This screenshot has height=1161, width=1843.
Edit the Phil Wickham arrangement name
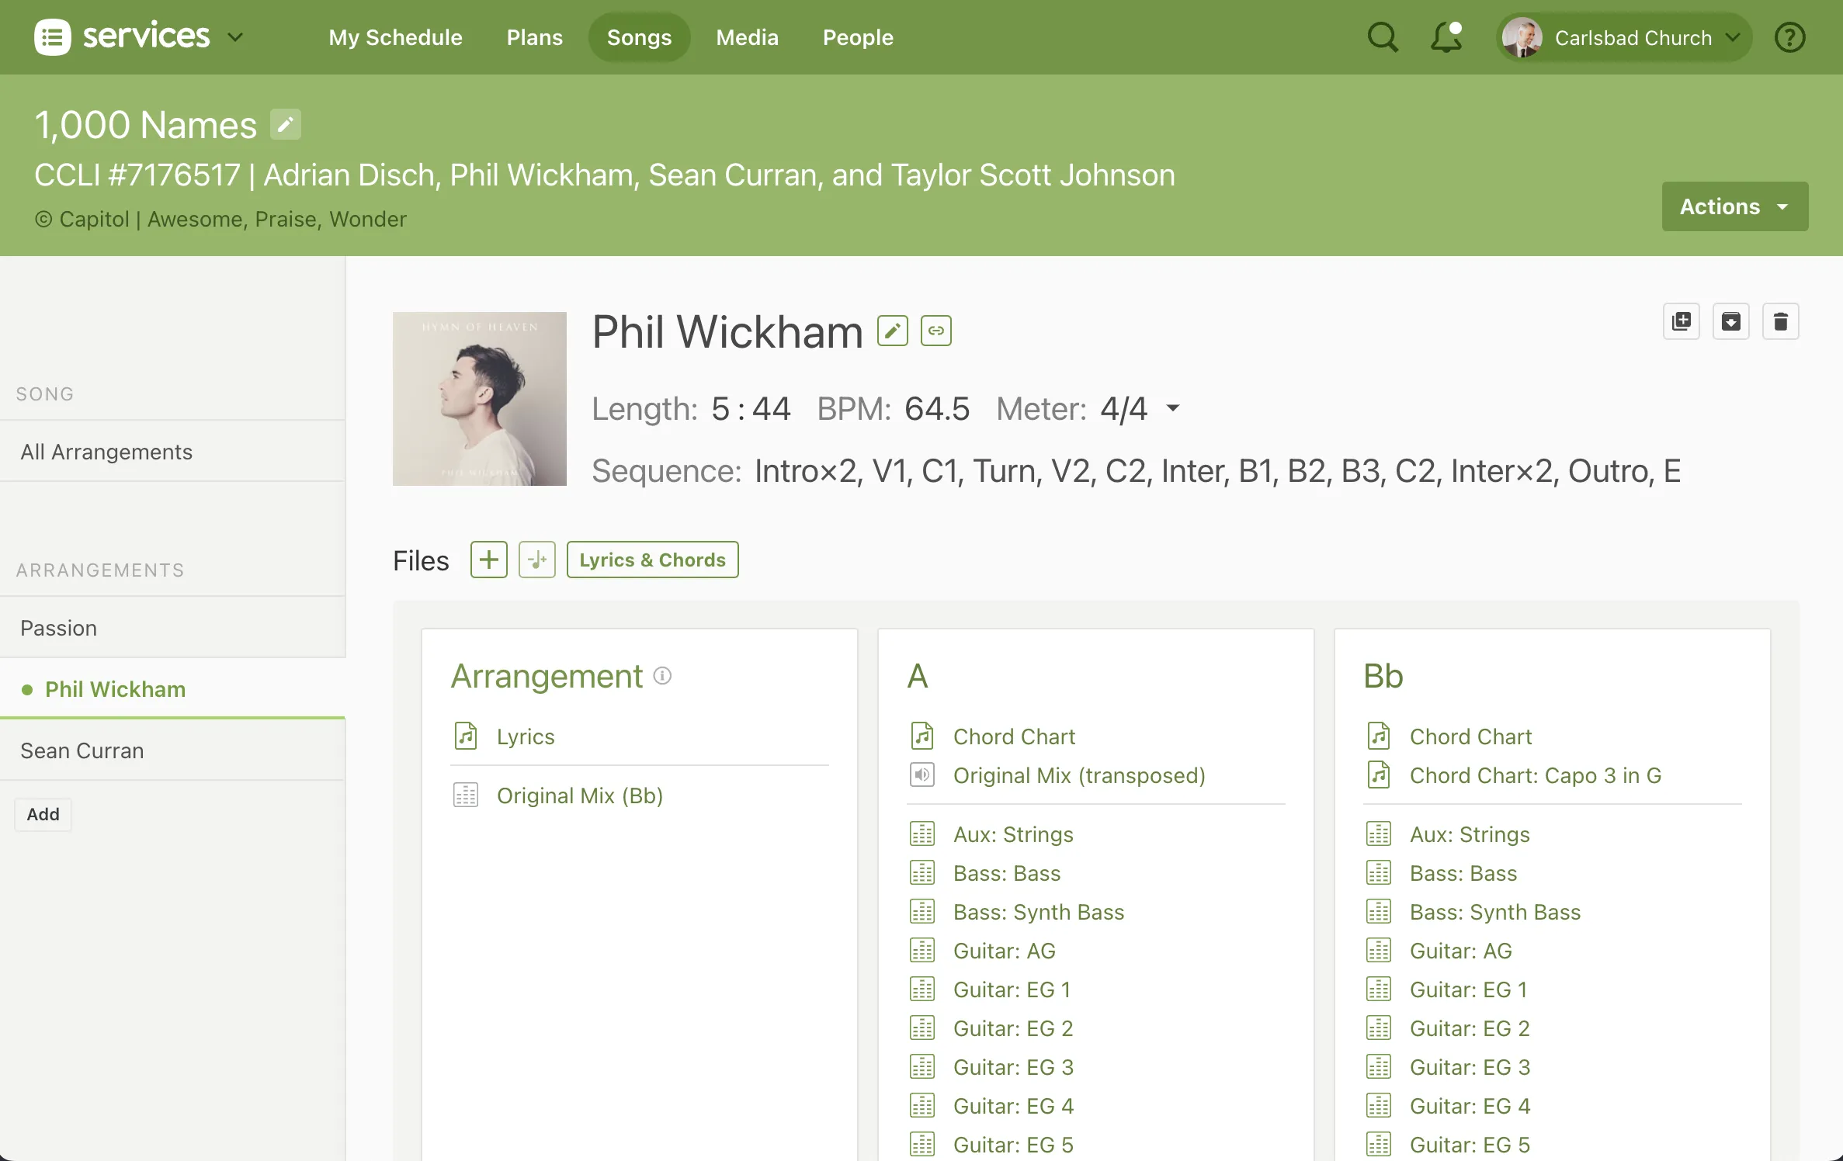pyautogui.click(x=892, y=330)
